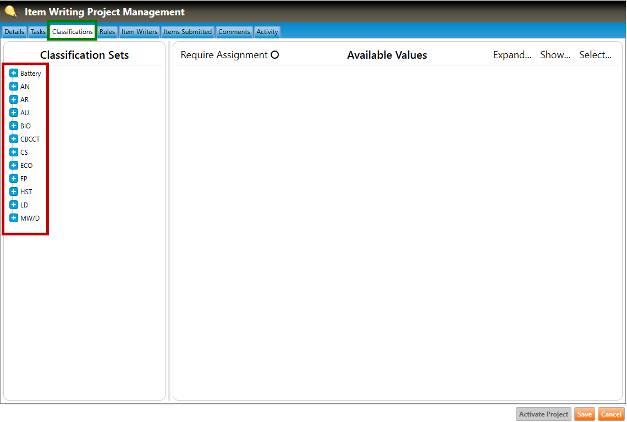
Task: Select the MW/D classification label
Action: coord(30,218)
